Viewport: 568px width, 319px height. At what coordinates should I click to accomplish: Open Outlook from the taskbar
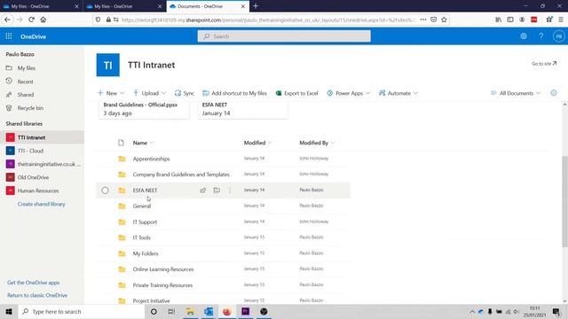209,311
